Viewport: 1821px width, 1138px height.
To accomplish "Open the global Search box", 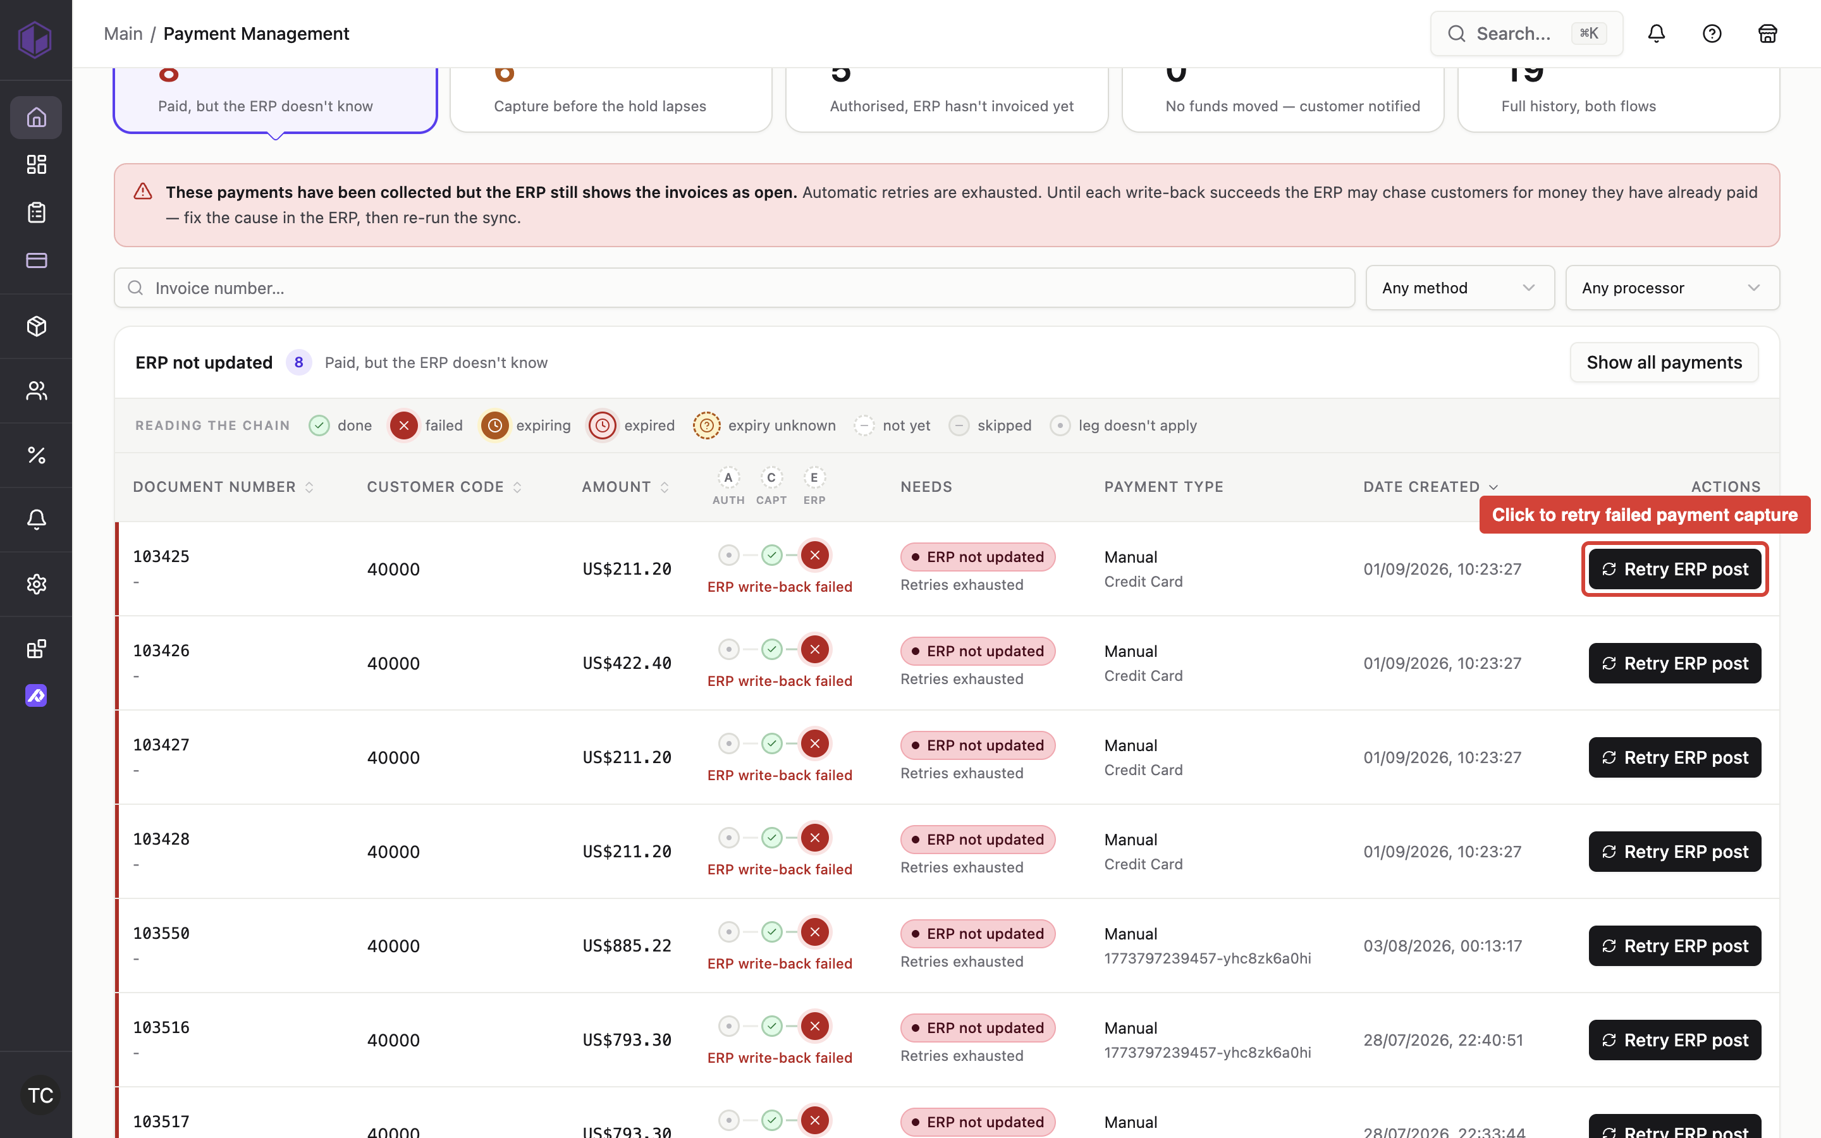I will pyautogui.click(x=1526, y=34).
